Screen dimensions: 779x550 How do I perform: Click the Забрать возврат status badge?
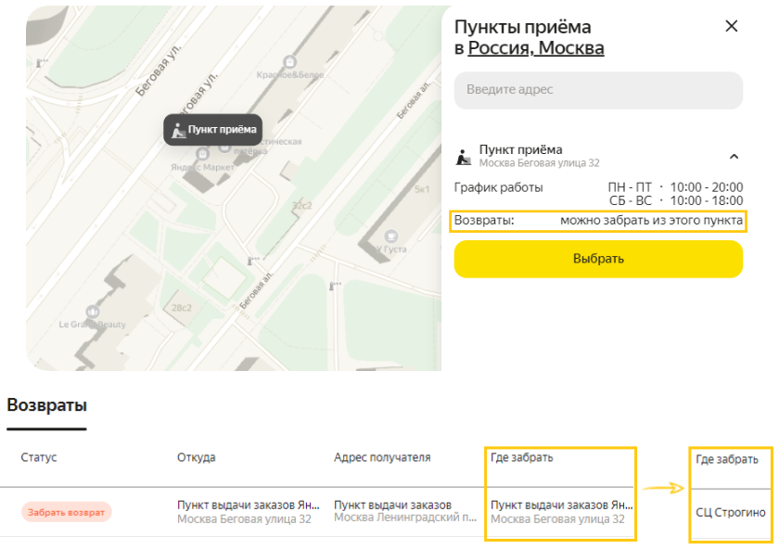66,512
